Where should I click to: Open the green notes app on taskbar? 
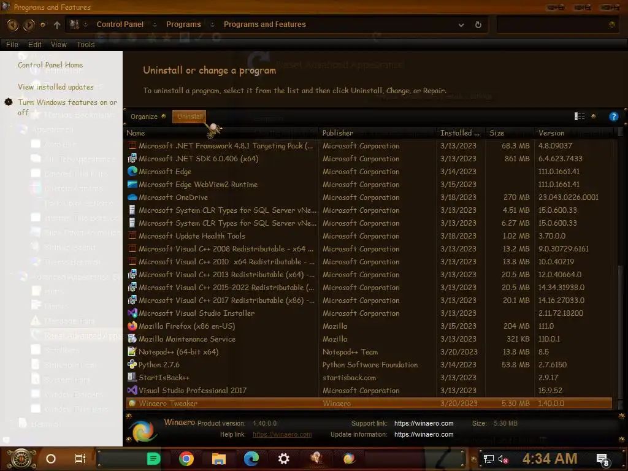[x=153, y=459]
